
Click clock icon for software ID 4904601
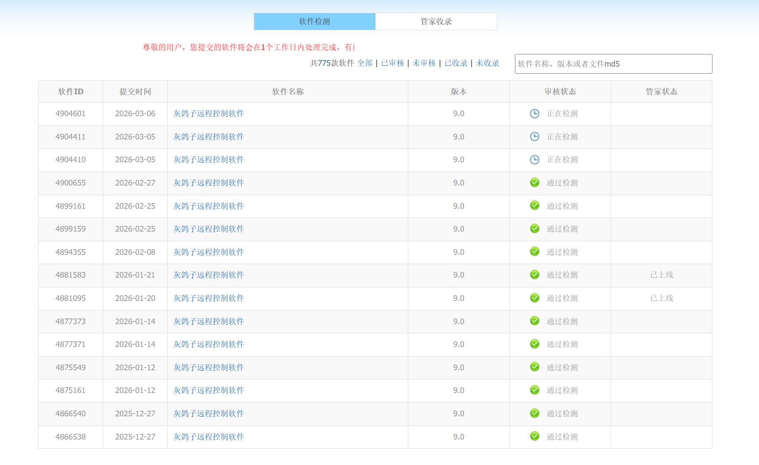click(x=534, y=114)
